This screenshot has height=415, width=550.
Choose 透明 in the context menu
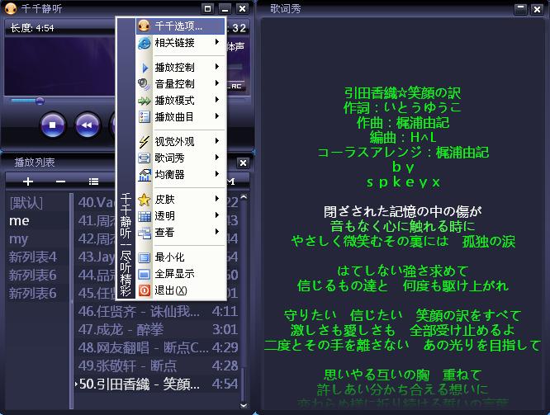tap(180, 216)
